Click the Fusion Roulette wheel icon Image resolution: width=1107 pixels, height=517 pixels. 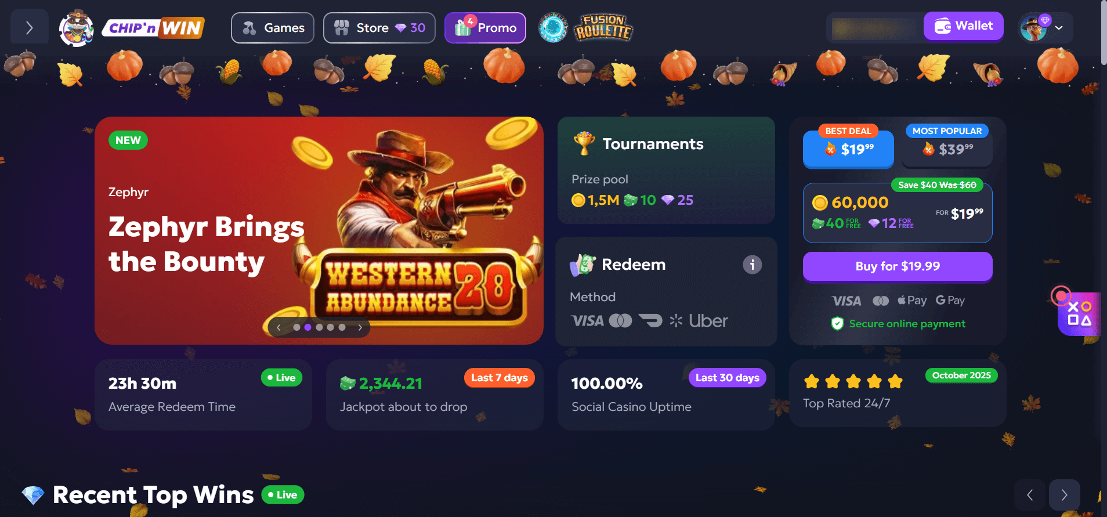point(553,28)
